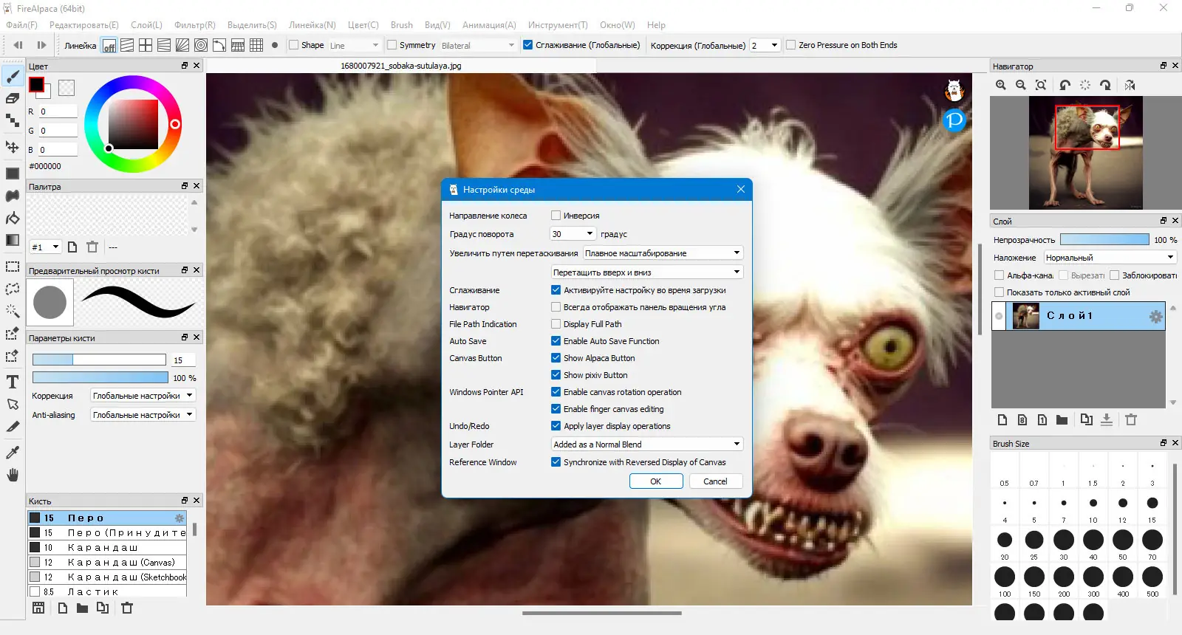
Task: Duplicate the current layer
Action: pyautogui.click(x=1086, y=419)
